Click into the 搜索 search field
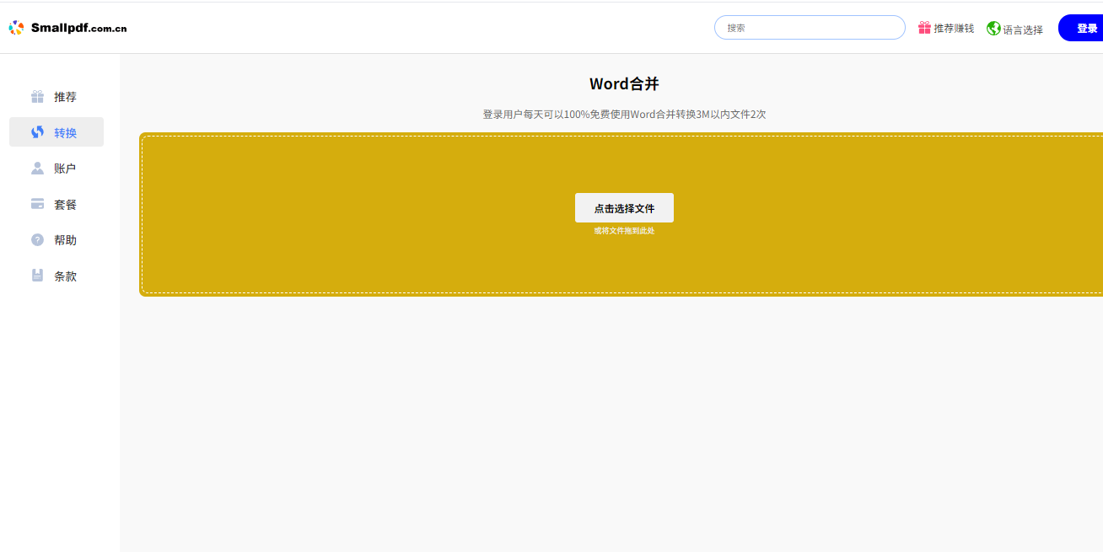Viewport: 1103px width, 552px height. click(x=810, y=28)
